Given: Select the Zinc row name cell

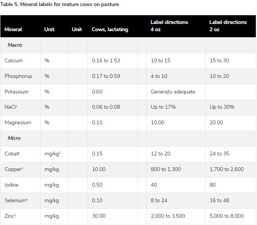Looking at the screenshot, I should pos(10,216).
